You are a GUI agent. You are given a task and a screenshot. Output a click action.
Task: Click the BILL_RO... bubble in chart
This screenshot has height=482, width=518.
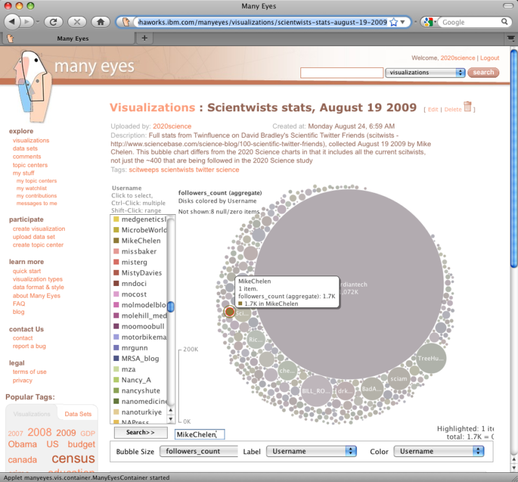[316, 391]
